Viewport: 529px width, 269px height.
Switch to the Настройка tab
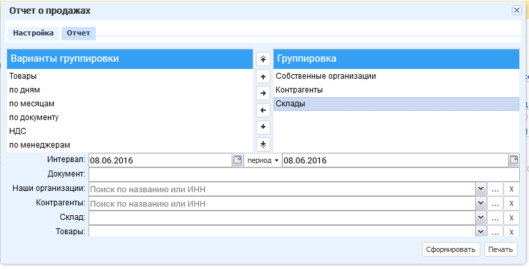click(x=33, y=33)
